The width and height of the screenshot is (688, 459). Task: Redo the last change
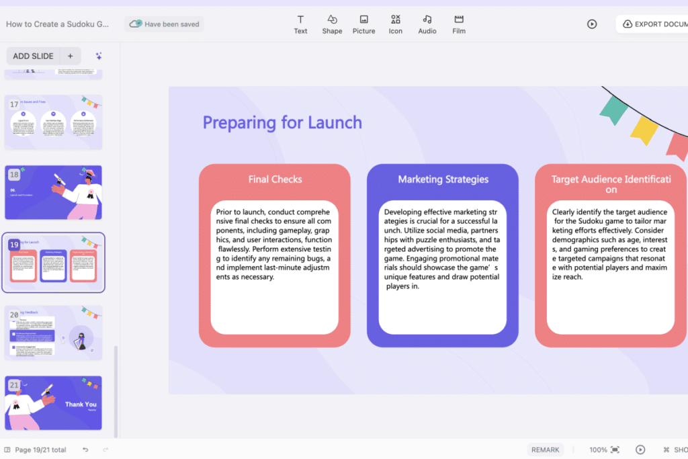click(x=105, y=449)
